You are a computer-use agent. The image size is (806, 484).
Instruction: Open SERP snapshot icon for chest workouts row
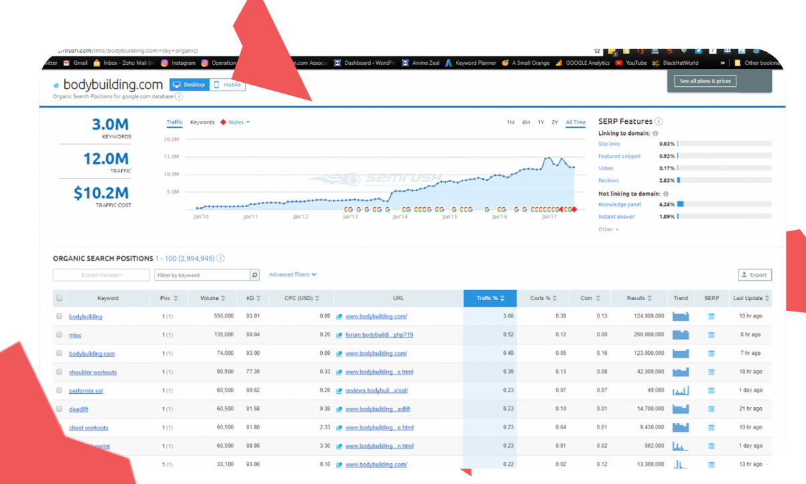pos(711,428)
